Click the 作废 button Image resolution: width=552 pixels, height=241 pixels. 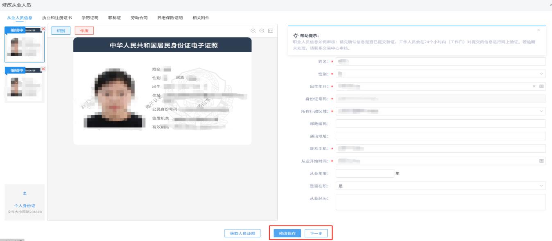click(84, 31)
